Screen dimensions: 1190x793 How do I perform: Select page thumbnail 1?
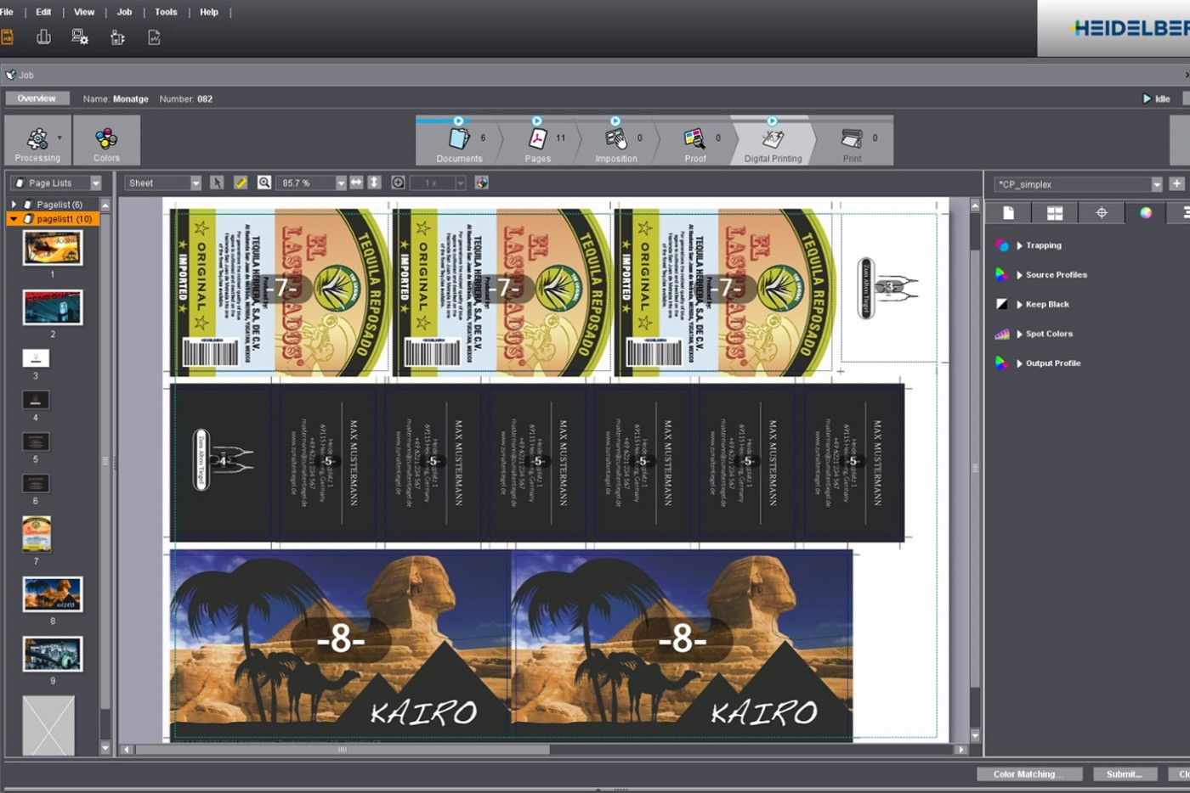(53, 248)
